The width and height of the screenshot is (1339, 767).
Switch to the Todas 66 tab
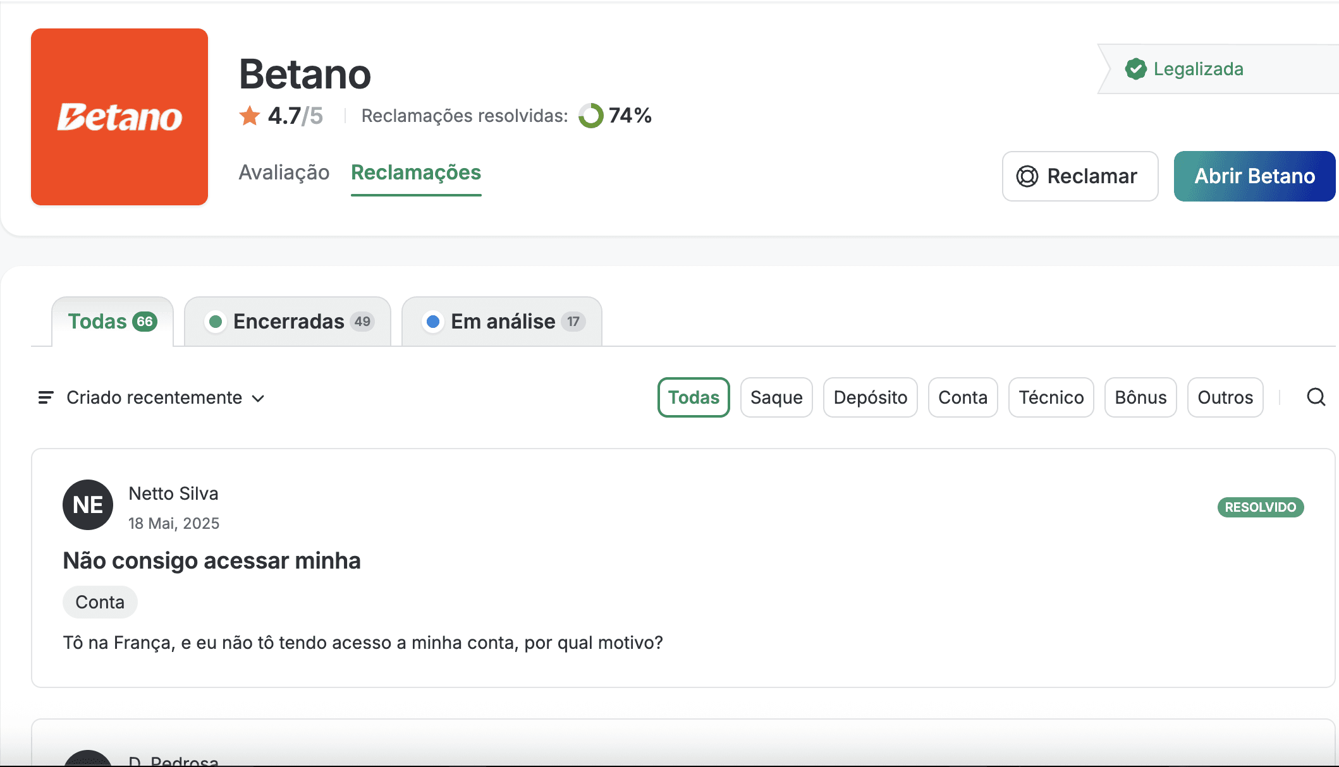113,322
